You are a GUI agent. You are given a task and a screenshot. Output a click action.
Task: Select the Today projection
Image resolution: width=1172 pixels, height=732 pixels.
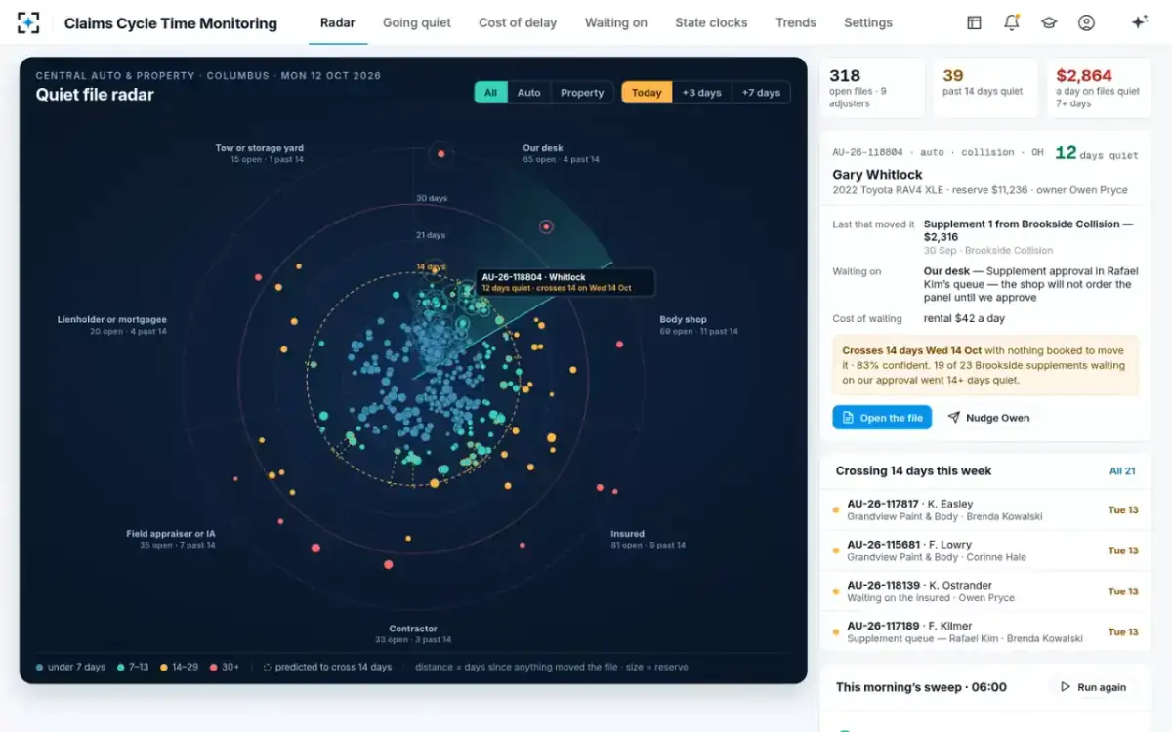click(647, 93)
